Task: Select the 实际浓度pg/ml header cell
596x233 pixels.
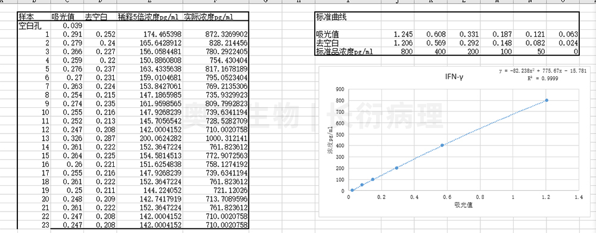Action: click(x=216, y=16)
